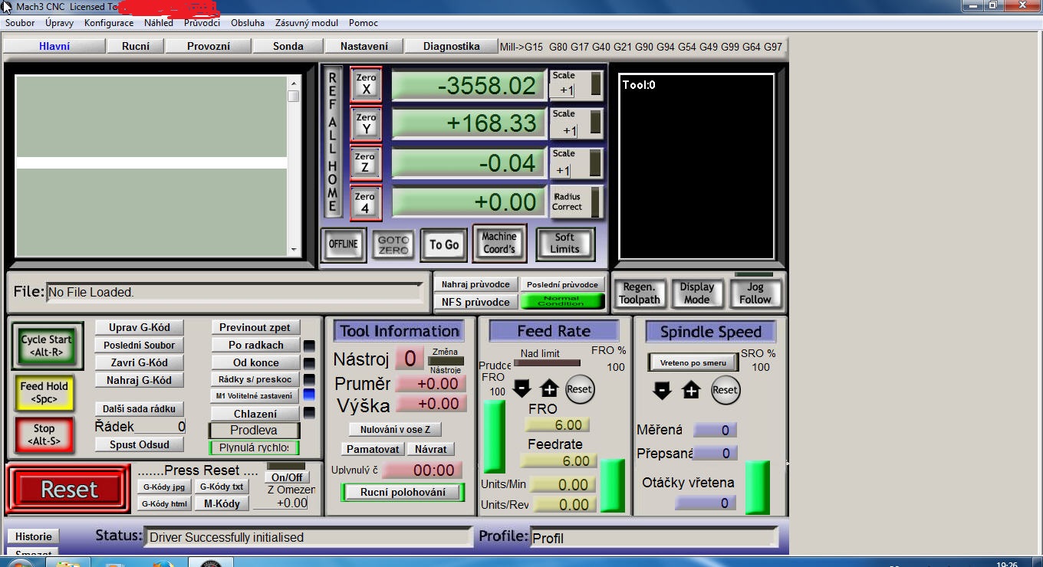Toggle Machine Coord's display
The image size is (1043, 567).
(x=499, y=243)
